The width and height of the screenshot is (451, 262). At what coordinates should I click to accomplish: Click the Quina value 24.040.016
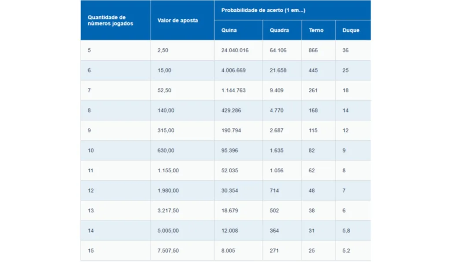pos(235,51)
